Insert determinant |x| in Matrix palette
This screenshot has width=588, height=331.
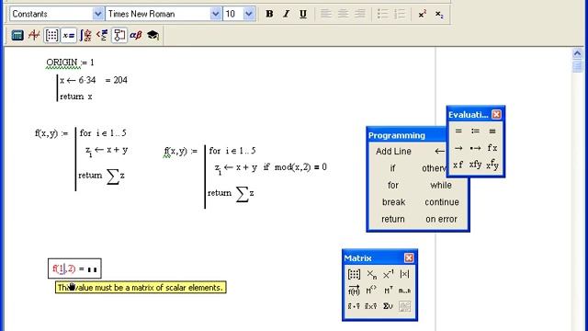(404, 274)
